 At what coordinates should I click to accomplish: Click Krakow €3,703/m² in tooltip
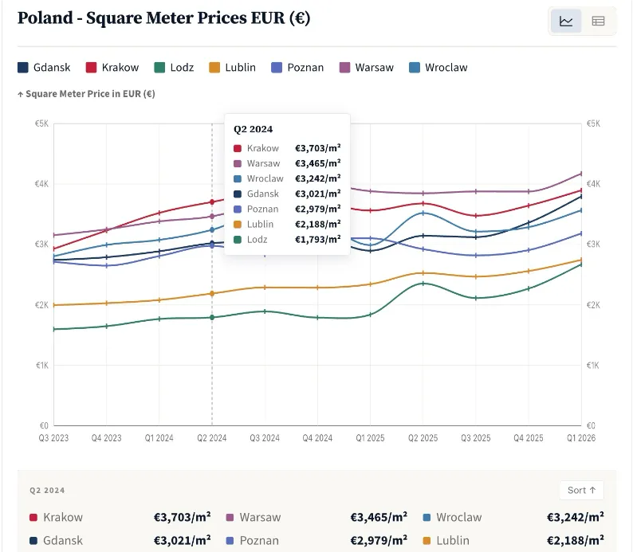(287, 148)
